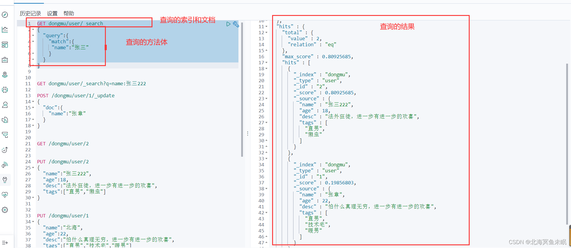Fold the first hit object at line 18
This screenshot has width=571, height=248.
pos(266,68)
